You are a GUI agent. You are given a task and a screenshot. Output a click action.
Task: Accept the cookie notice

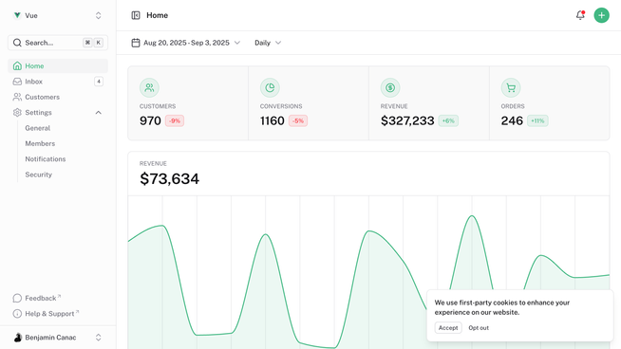pyautogui.click(x=448, y=327)
